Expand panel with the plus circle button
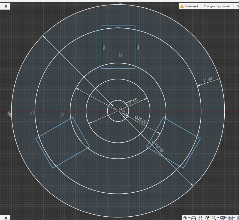 (x=6, y=218)
